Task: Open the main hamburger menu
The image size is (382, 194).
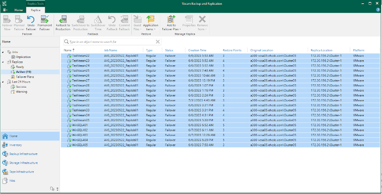Action: click(x=5, y=9)
